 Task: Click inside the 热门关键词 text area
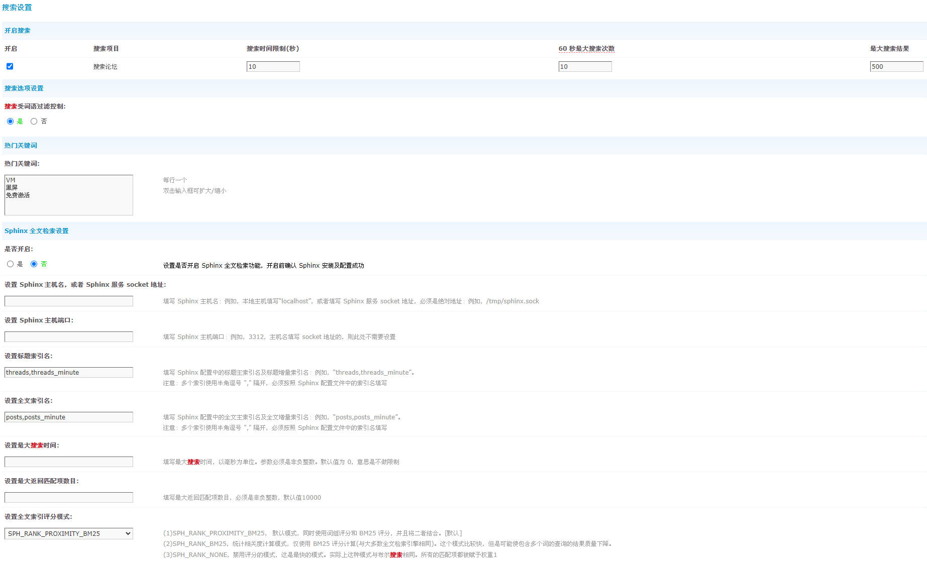(68, 195)
